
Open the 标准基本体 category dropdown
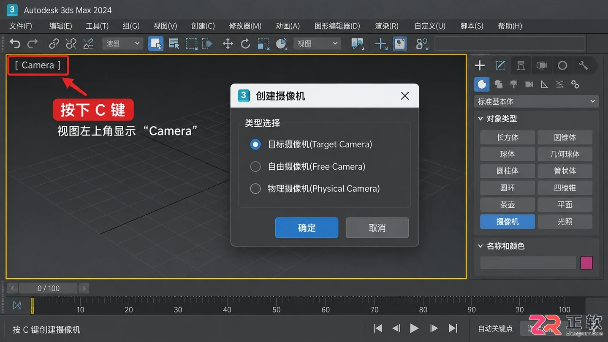pos(536,101)
